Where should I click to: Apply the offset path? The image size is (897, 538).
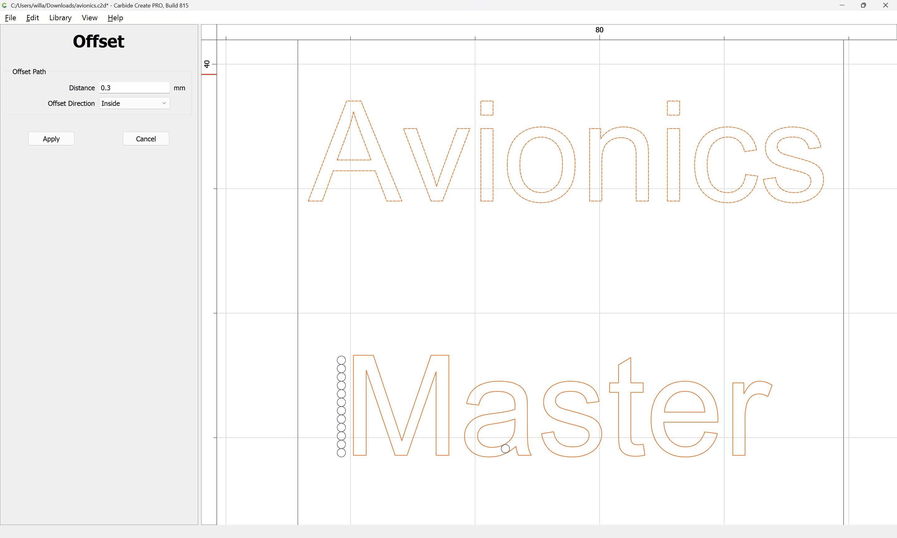click(51, 139)
